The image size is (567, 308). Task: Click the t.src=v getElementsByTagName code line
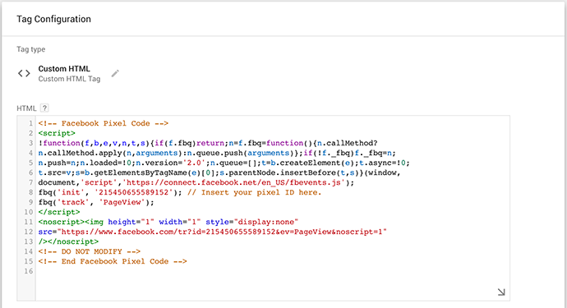(x=219, y=172)
